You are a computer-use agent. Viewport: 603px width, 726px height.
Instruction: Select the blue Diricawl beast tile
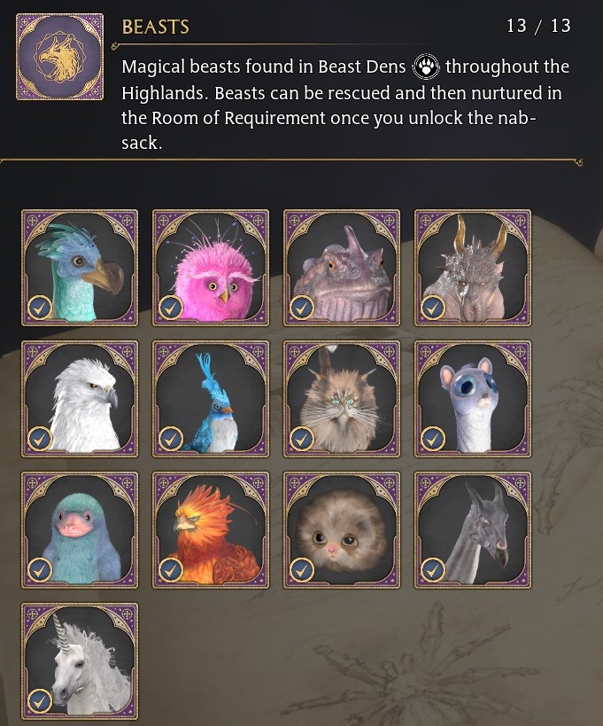pyautogui.click(x=80, y=268)
